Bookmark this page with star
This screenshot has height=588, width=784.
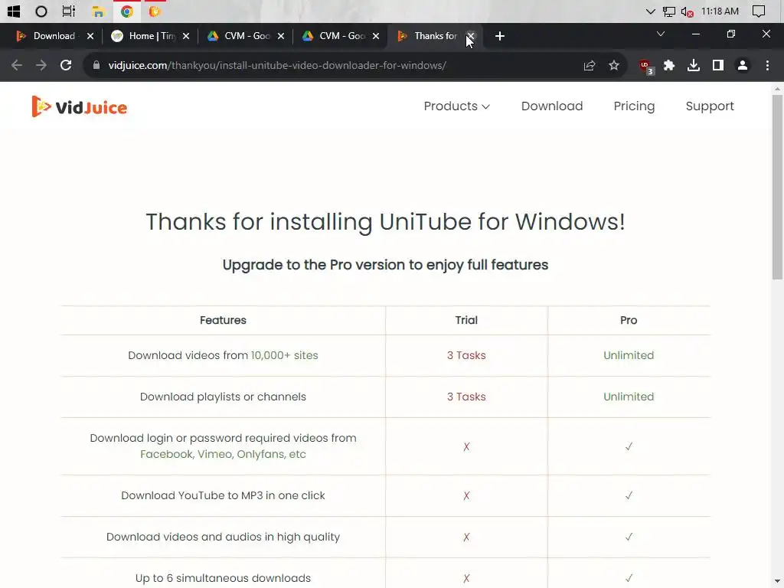click(614, 66)
